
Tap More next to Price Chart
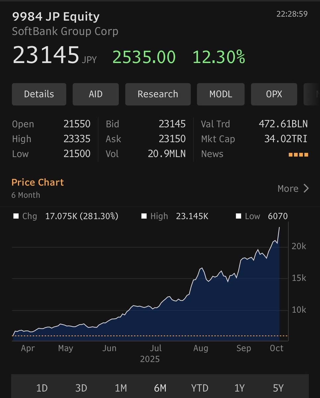(x=288, y=188)
